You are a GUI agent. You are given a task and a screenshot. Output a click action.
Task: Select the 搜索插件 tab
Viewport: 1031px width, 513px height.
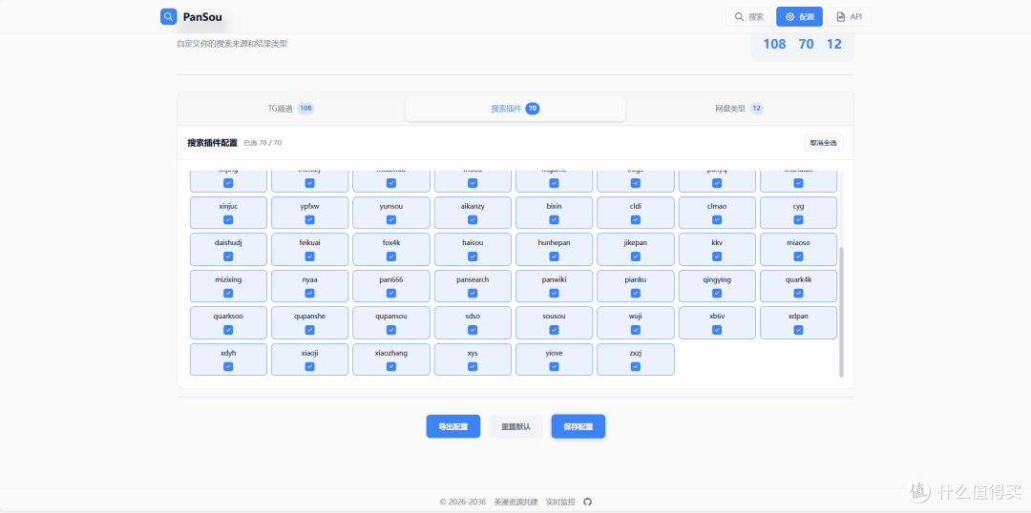click(515, 109)
